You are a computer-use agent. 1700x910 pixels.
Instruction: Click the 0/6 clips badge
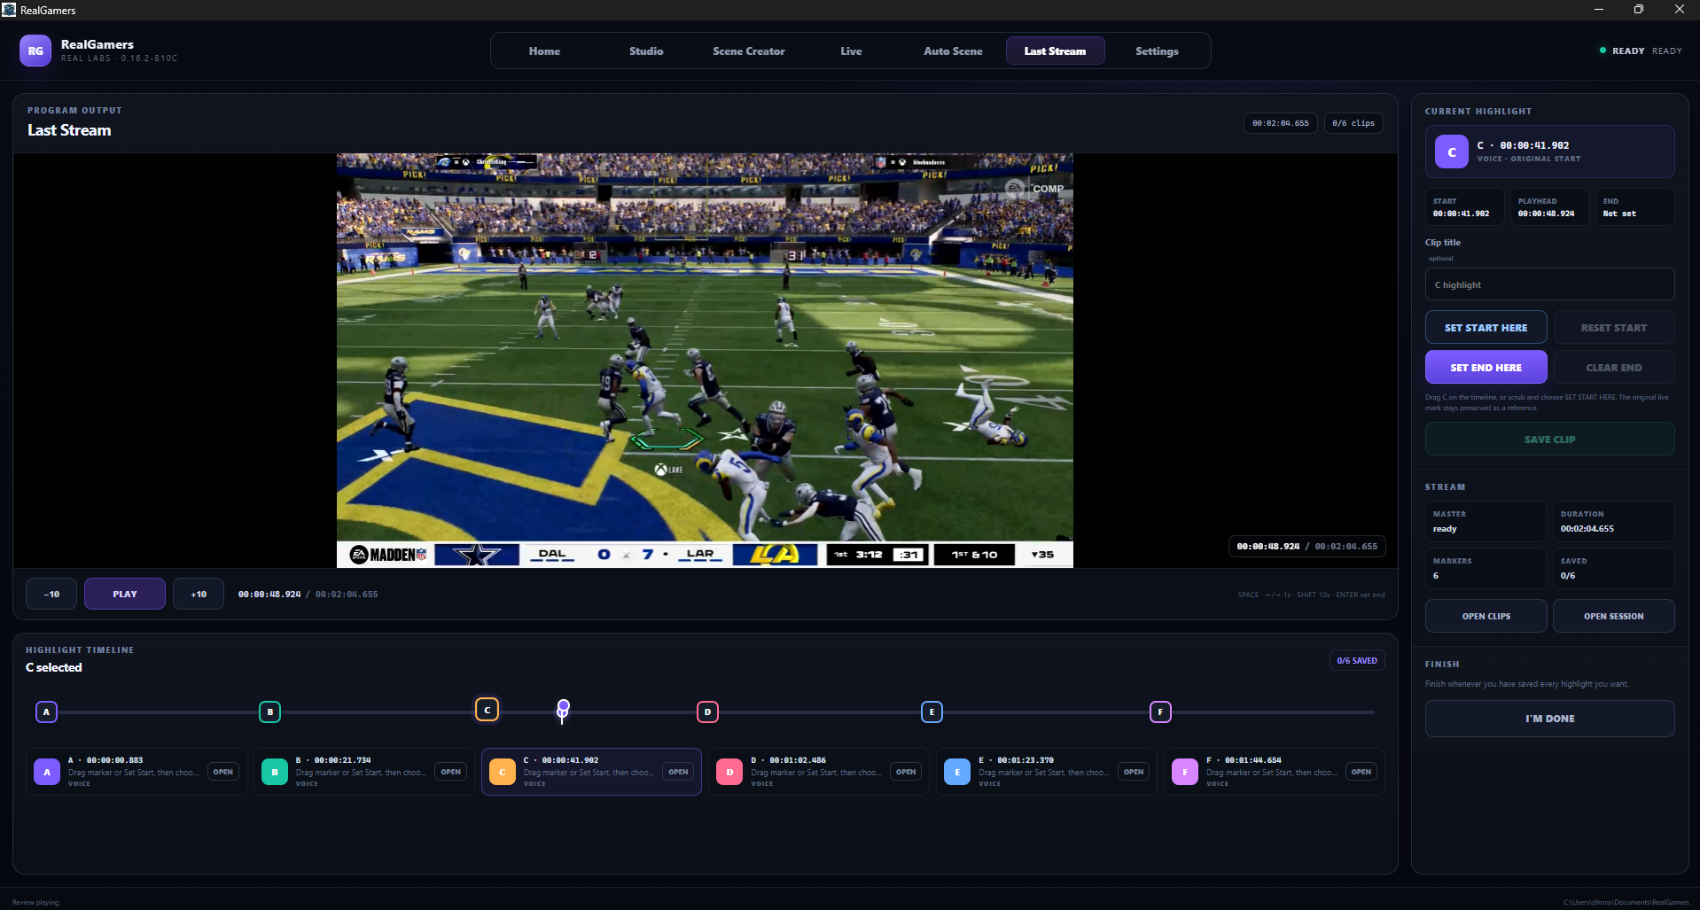pos(1353,123)
